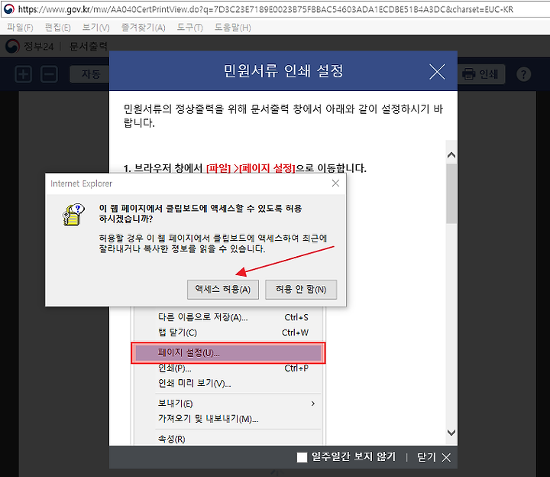Open the 보기(V) menu
The image size is (550, 477).
tap(95, 28)
